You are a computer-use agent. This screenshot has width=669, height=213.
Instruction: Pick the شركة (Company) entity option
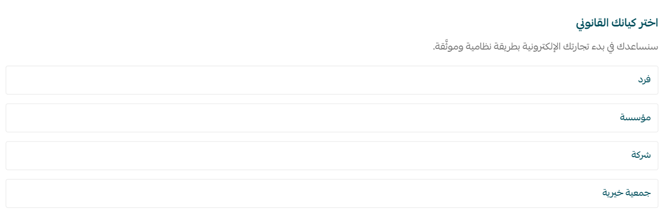332,155
